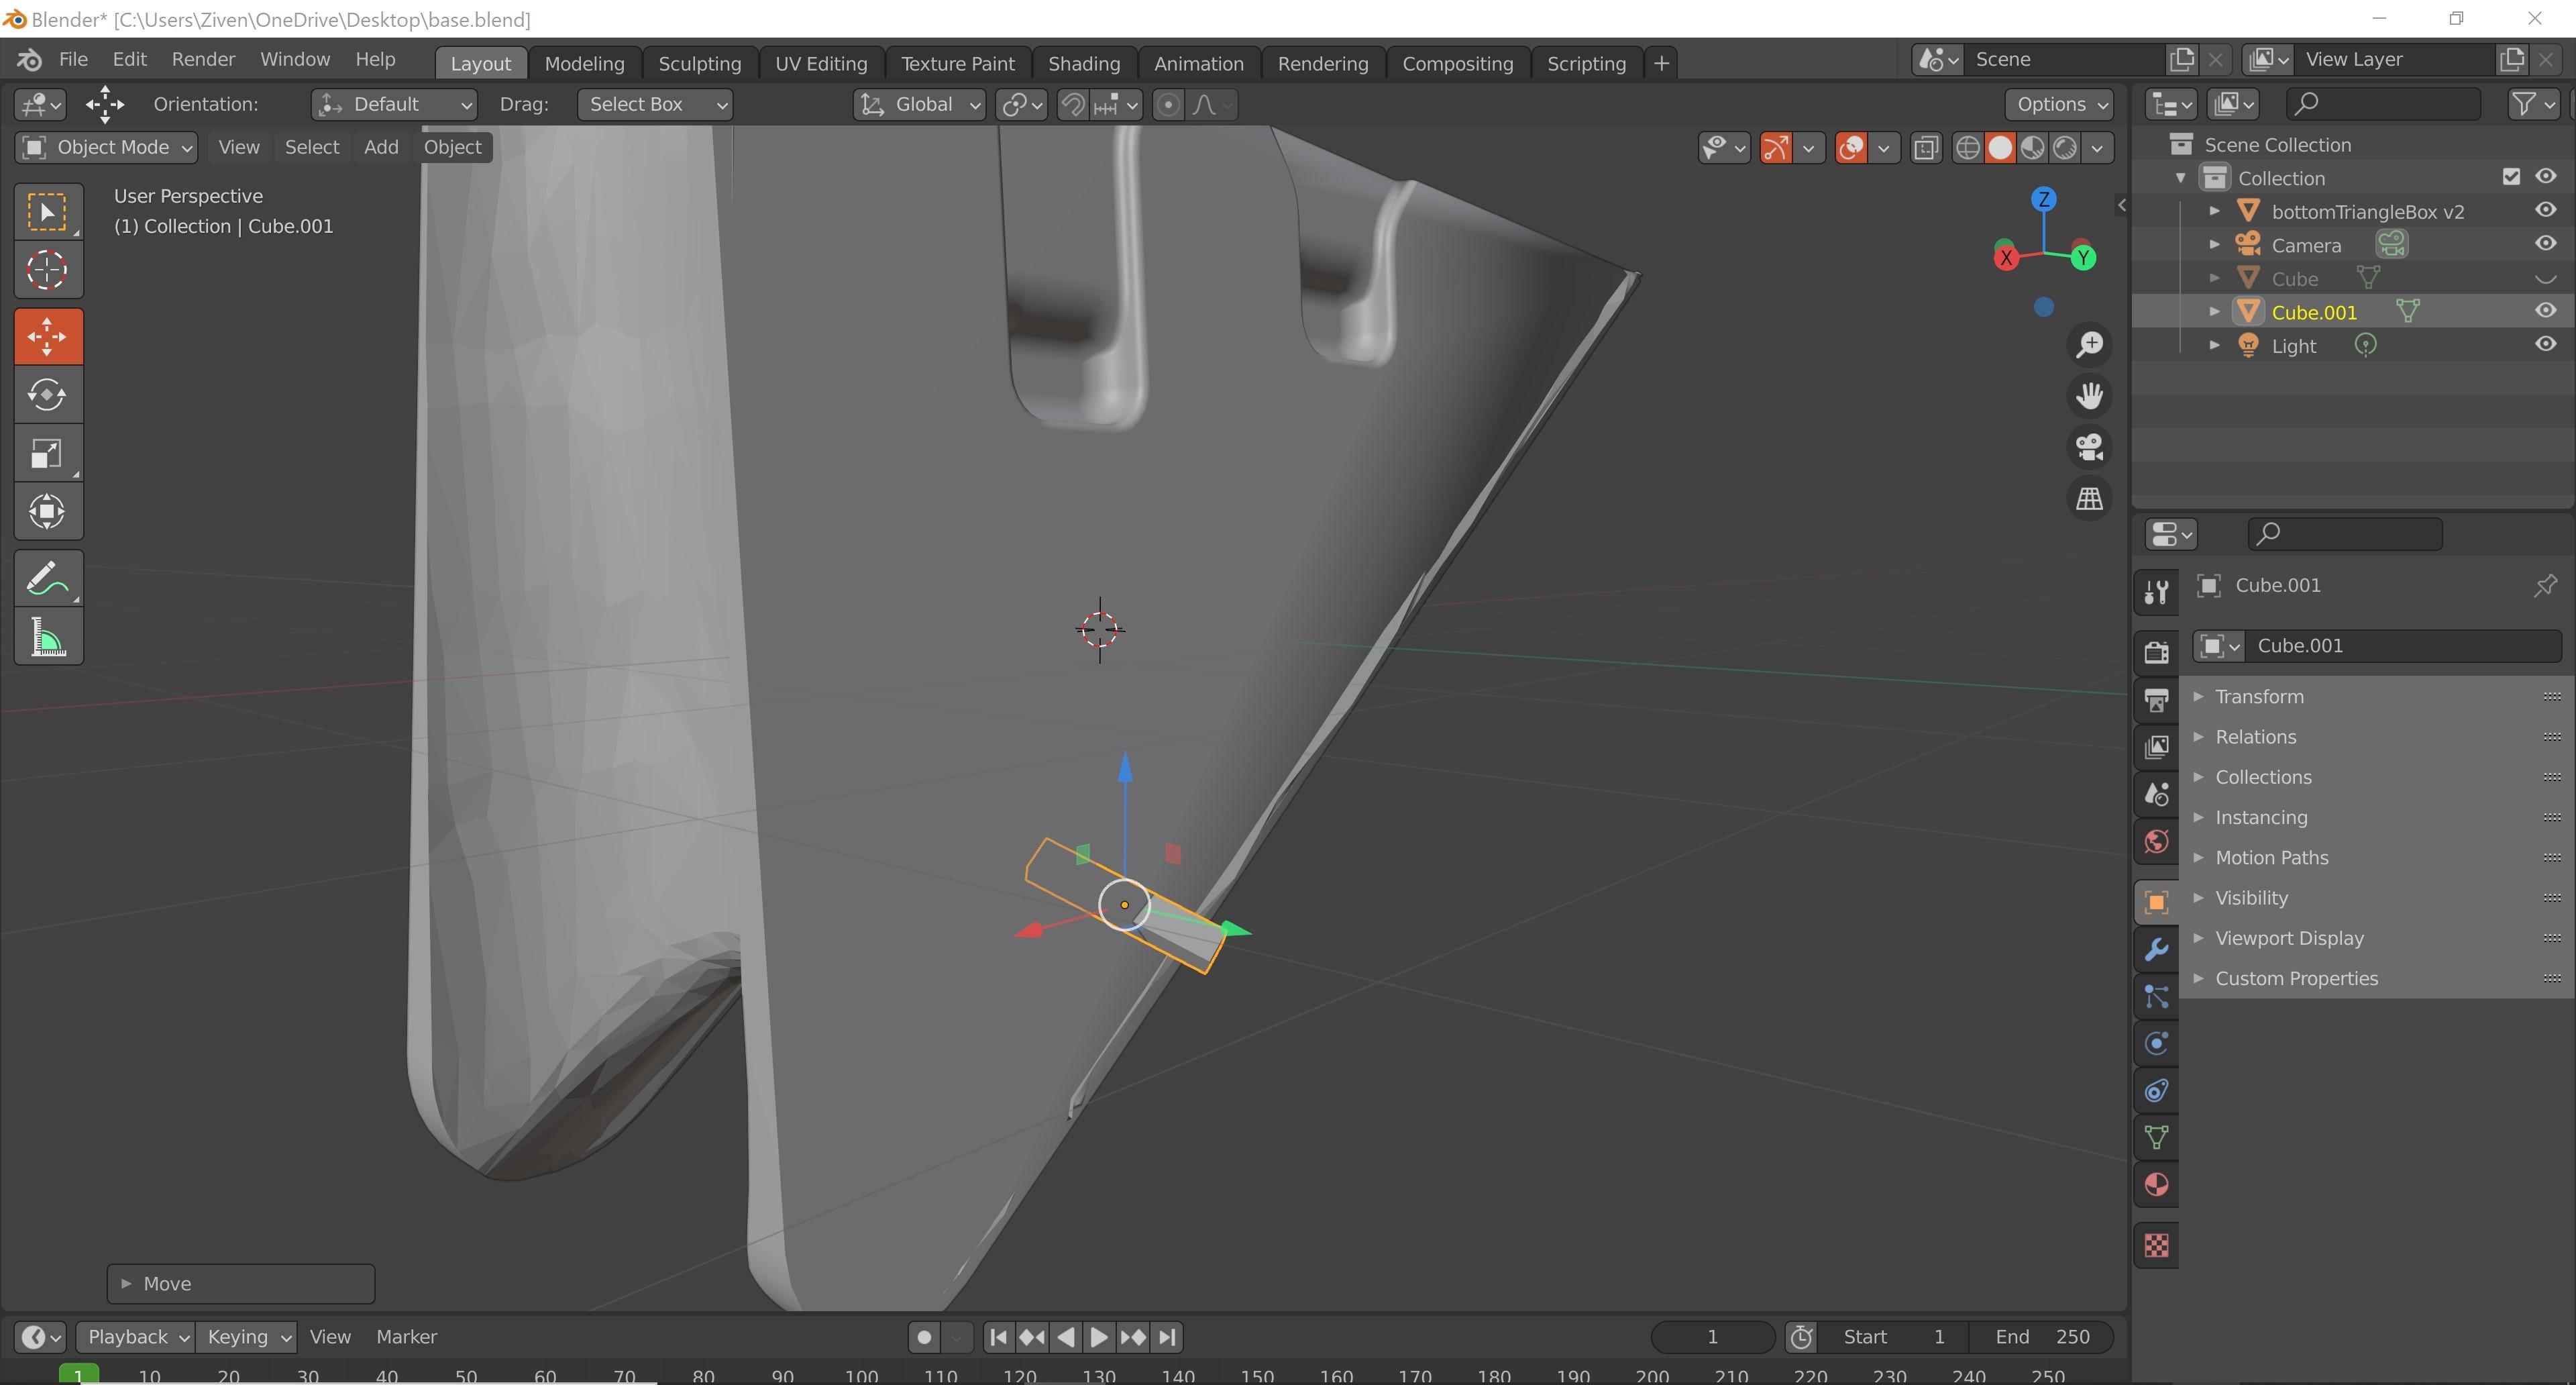Uncheck the Collection exclude checkbox
This screenshot has width=2576, height=1385.
[x=2511, y=177]
